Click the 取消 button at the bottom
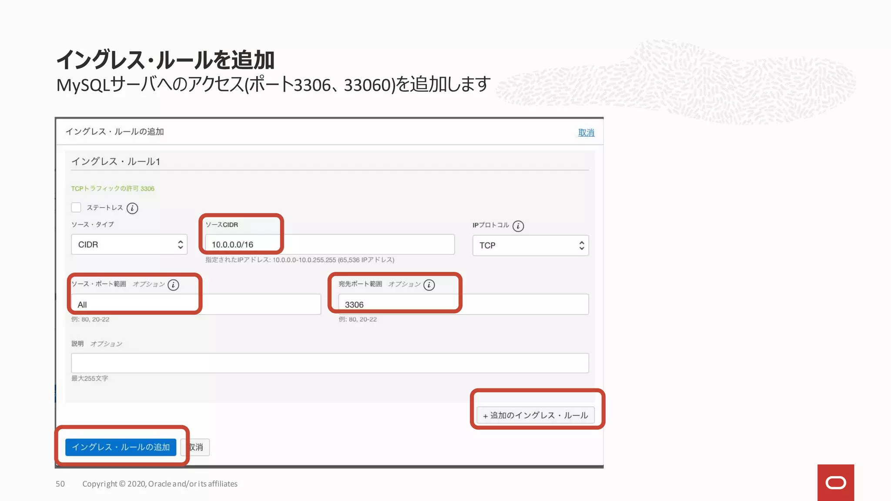This screenshot has height=501, width=891. tap(196, 447)
